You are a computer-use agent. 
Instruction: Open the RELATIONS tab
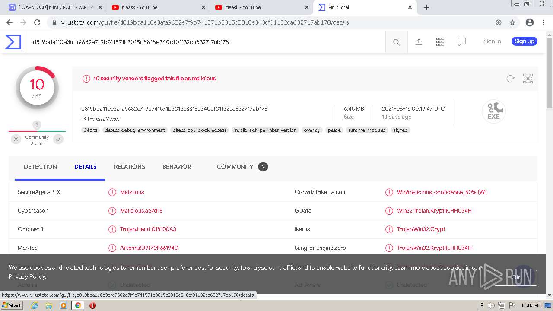point(130,167)
